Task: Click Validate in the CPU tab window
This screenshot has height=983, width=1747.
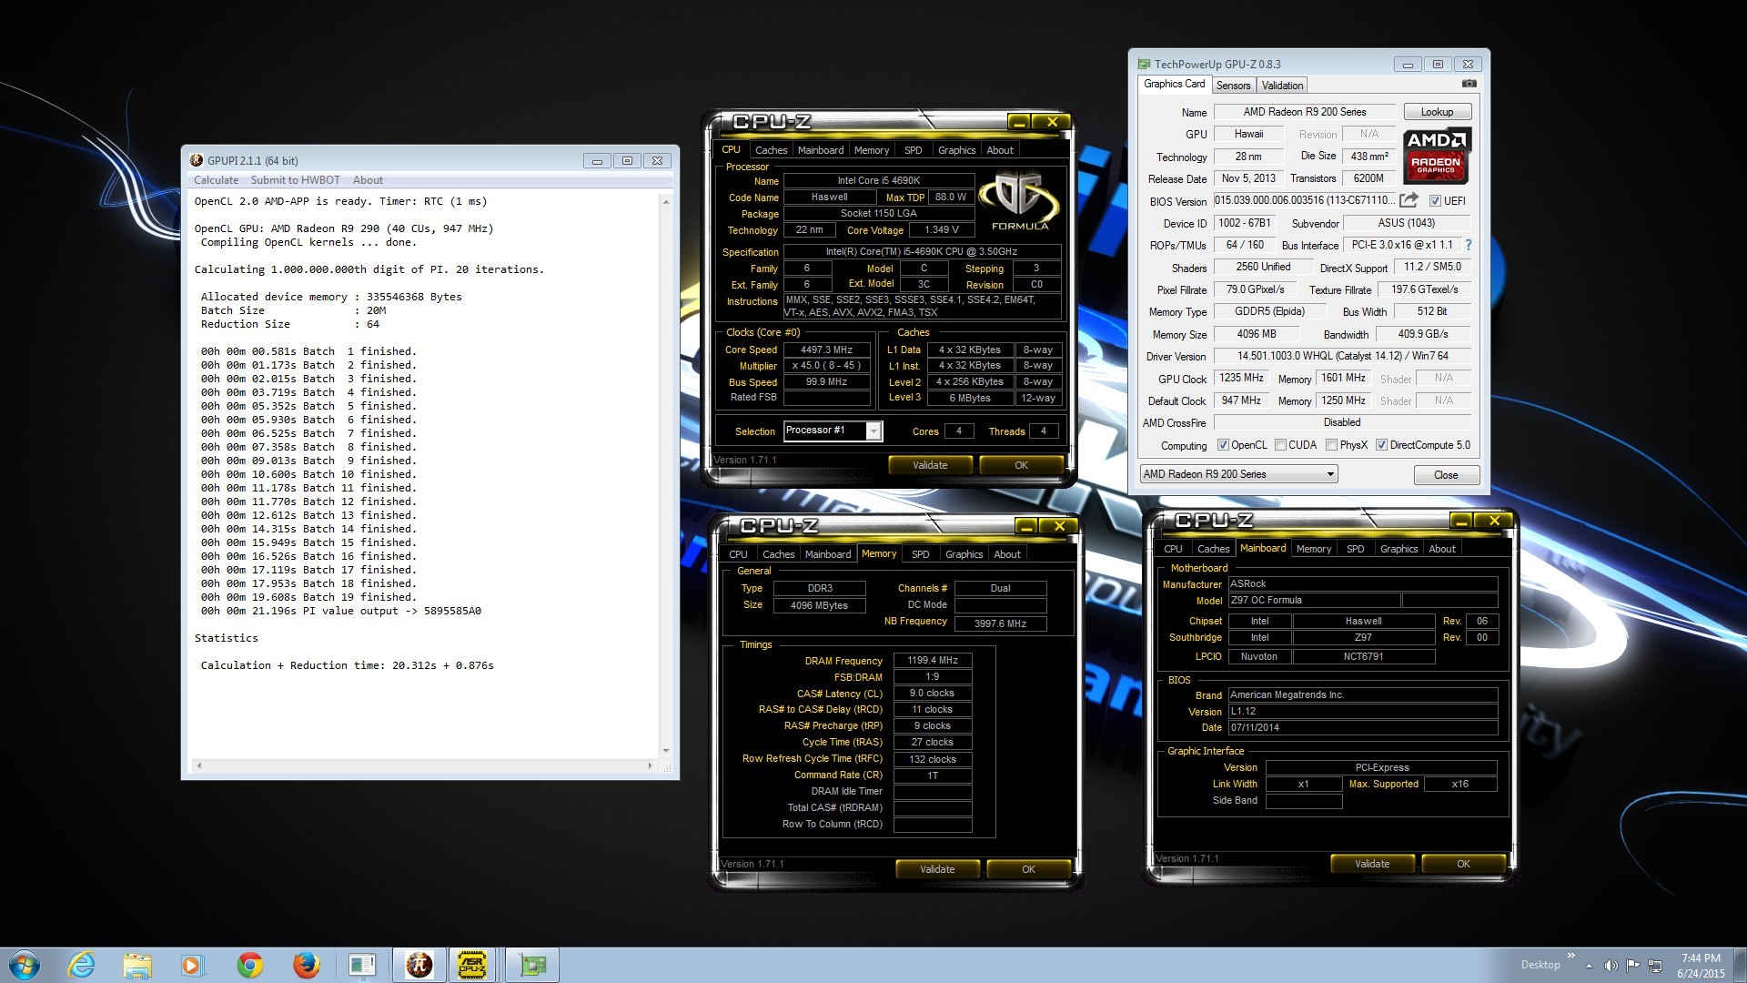Action: 930,465
